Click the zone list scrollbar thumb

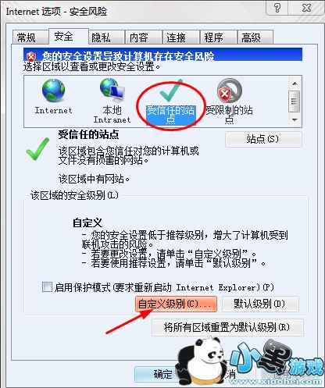tap(295, 101)
